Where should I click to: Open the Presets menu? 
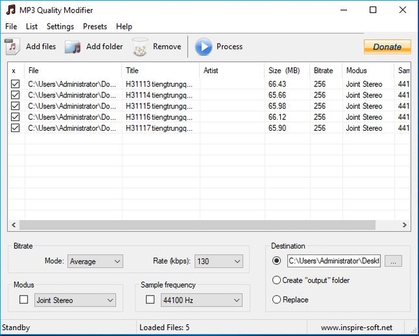95,26
